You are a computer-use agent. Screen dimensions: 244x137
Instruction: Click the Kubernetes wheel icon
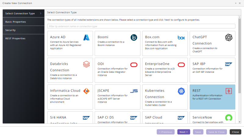[x=181, y=91]
